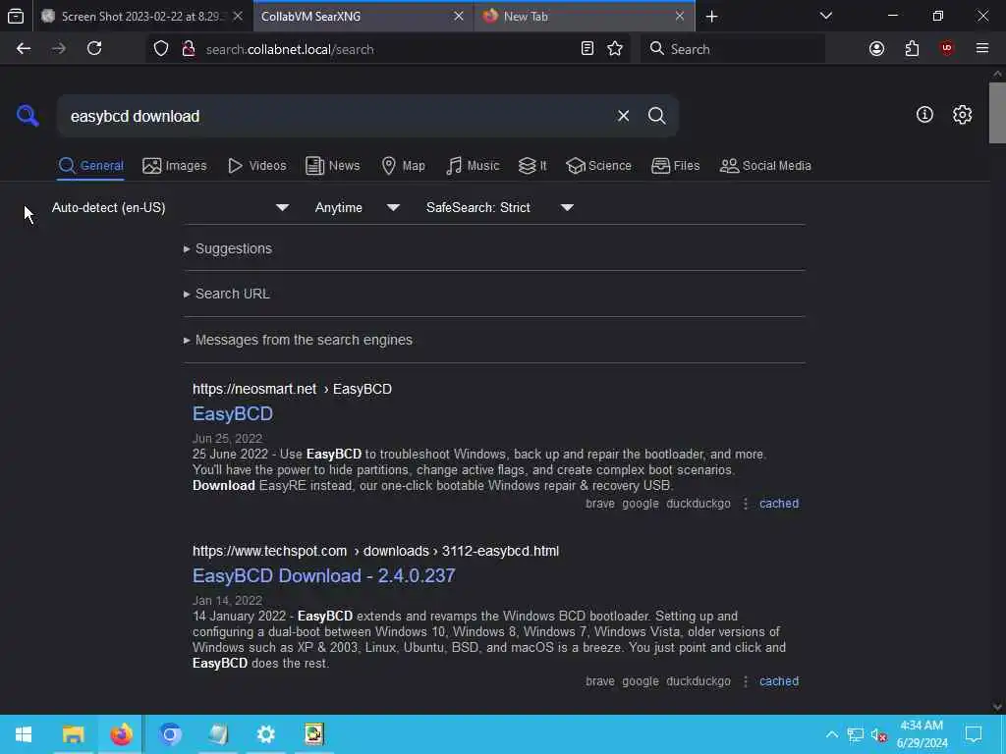The height and width of the screenshot is (754, 1006).
Task: Open cached link for neosmart result
Action: tap(779, 504)
